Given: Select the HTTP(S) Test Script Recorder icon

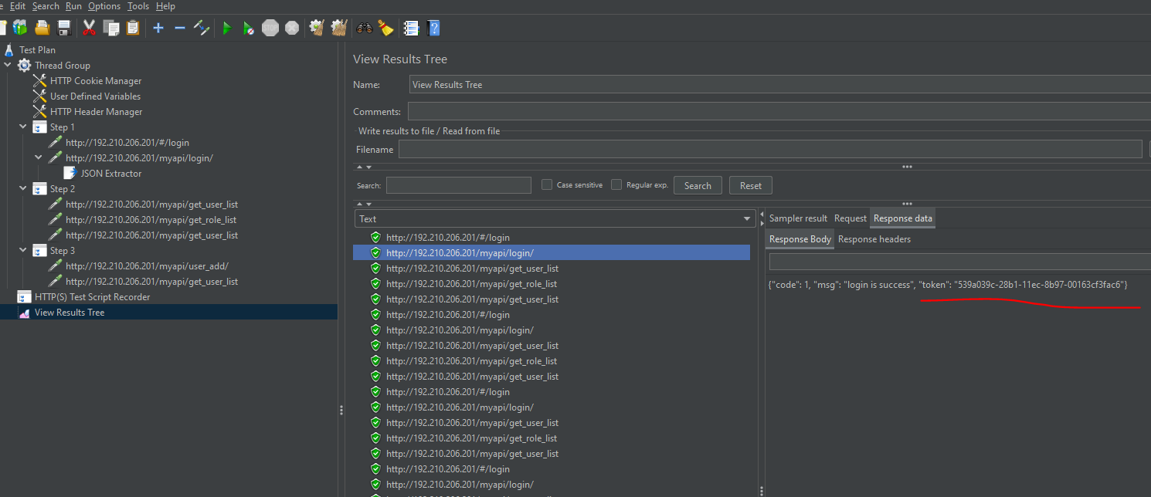Looking at the screenshot, I should tap(24, 297).
